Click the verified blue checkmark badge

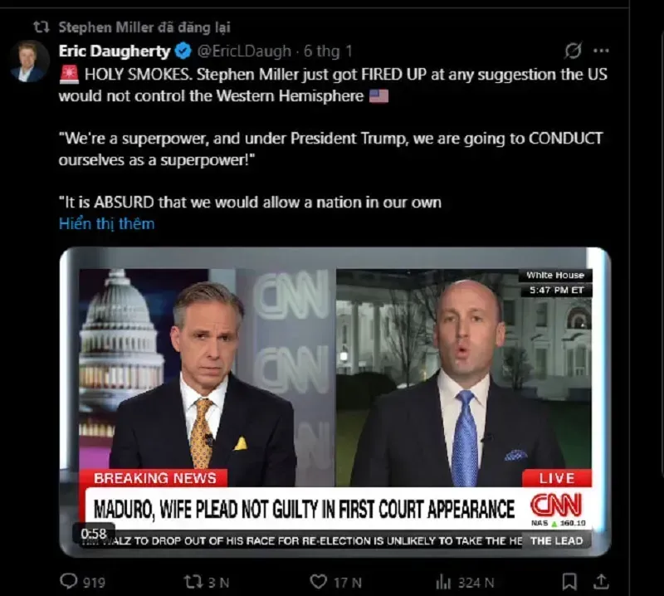coord(183,51)
